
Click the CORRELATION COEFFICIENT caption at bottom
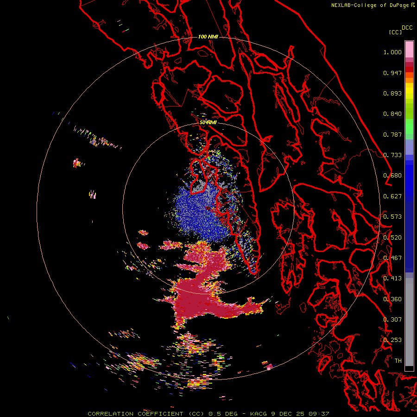coord(208,414)
